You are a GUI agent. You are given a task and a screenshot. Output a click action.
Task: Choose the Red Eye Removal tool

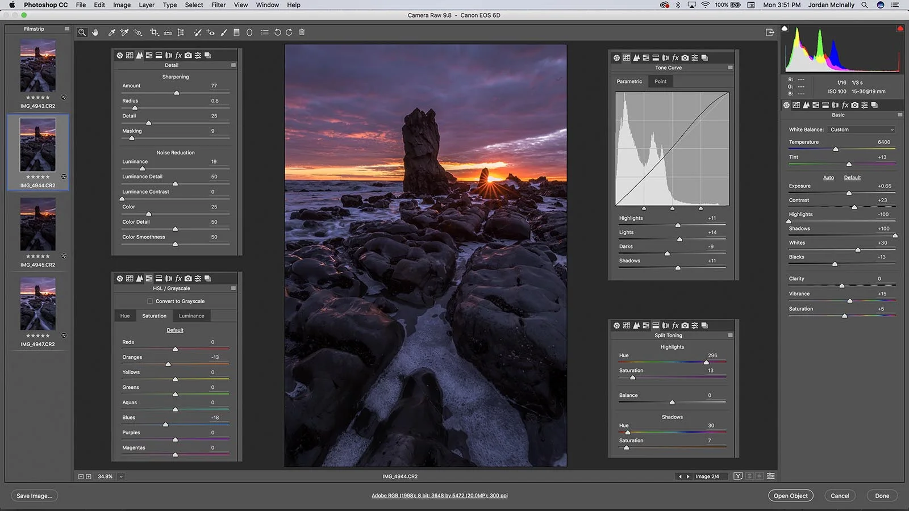click(211, 32)
